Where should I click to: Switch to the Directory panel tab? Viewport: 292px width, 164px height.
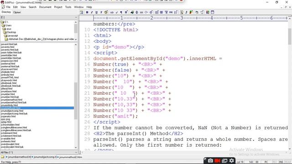click(6, 12)
